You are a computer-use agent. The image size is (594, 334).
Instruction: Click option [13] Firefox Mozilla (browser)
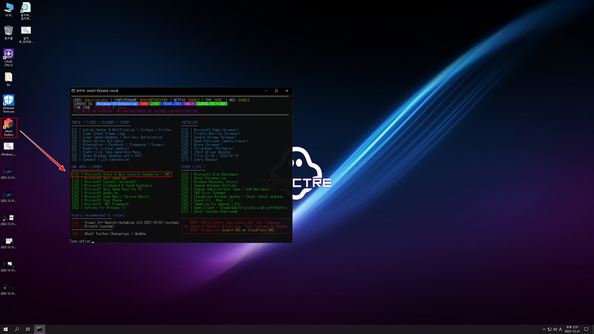tap(211, 133)
